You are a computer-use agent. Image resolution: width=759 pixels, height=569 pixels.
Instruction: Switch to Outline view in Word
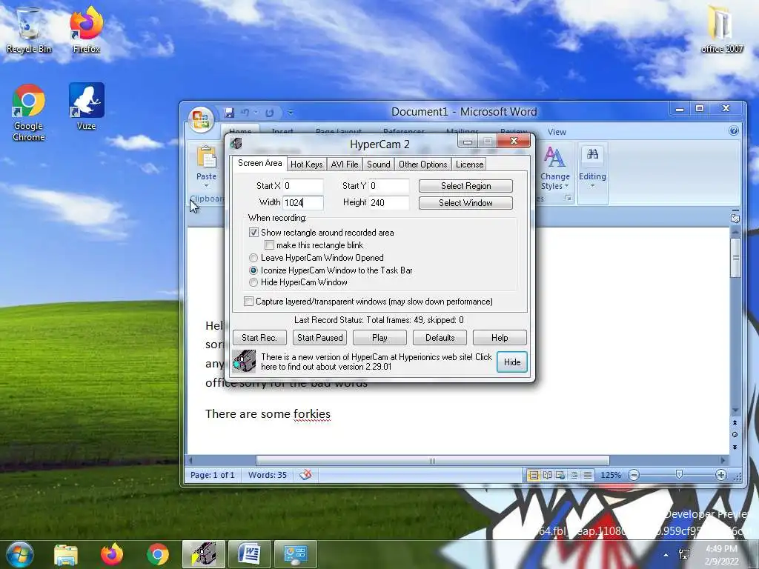point(574,475)
